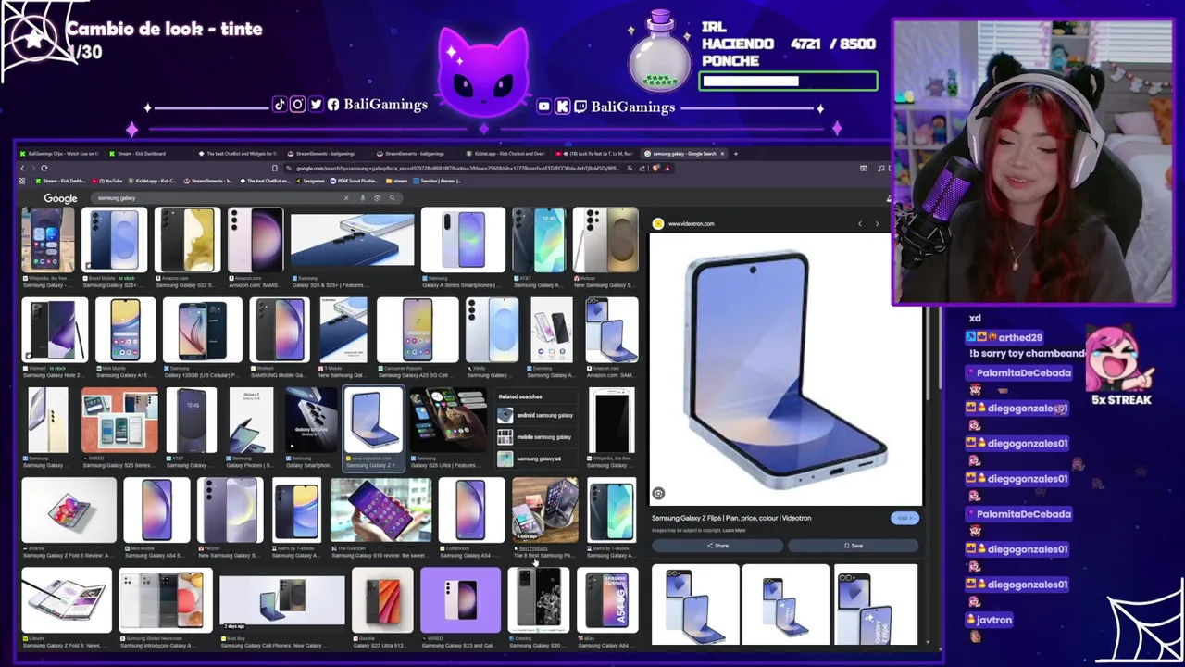Switch to 'The best Chatbot and Widgets' tab
Screen dimensions: 1185x667
pos(238,153)
